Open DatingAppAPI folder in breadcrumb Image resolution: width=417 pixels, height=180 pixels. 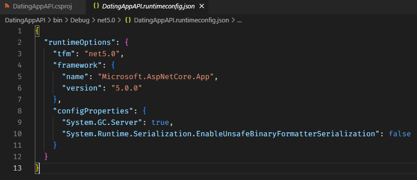[x=25, y=20]
